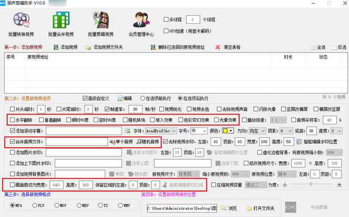The image size is (349, 217).
Task: Click scrolling subtitle text input field
Action: [84, 131]
